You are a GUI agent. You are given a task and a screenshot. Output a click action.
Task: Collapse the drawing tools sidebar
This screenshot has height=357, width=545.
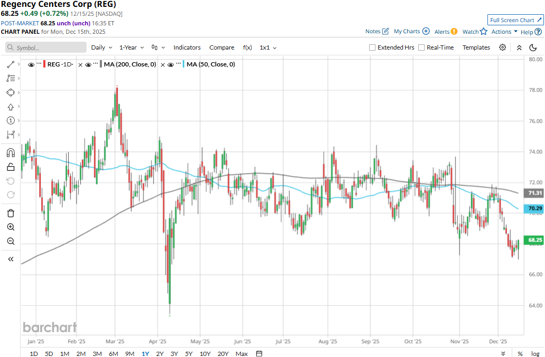pyautogui.click(x=11, y=259)
